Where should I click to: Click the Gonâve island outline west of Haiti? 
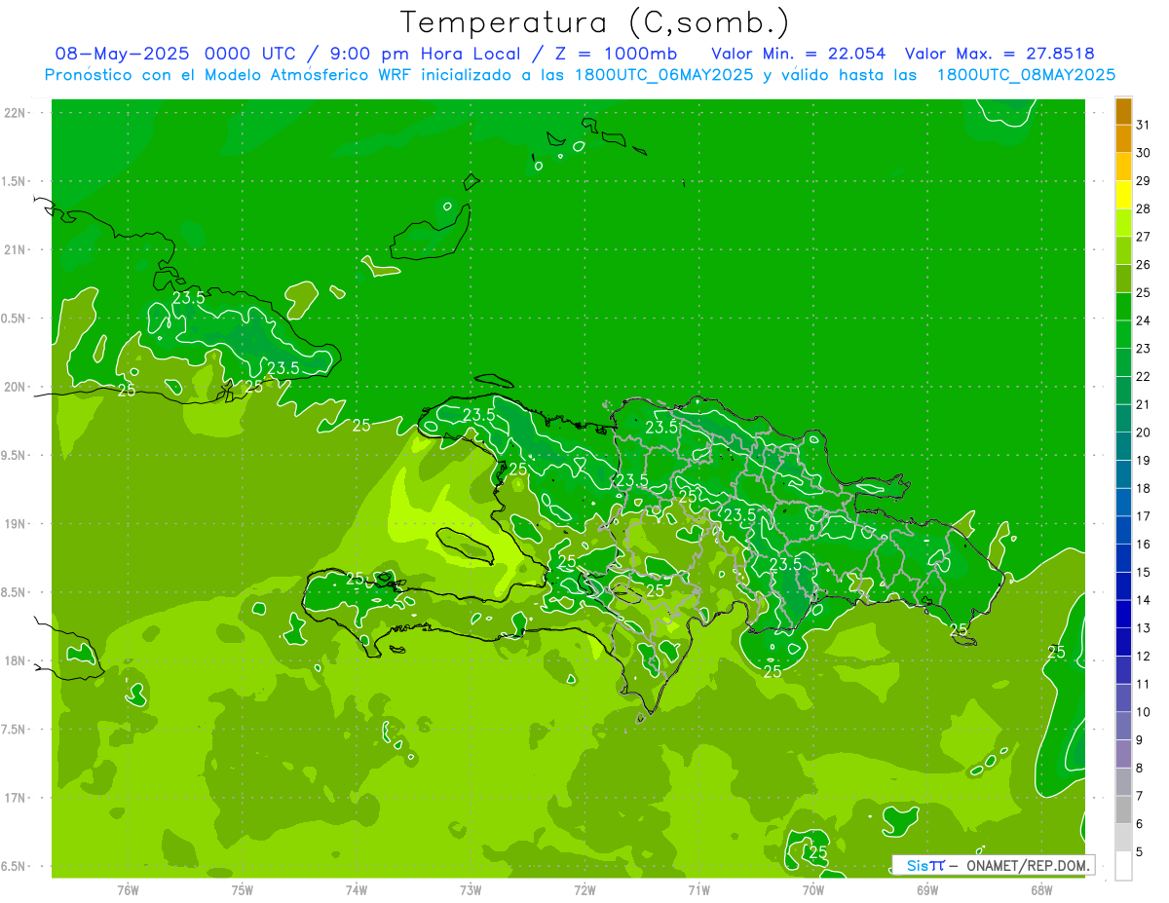pyautogui.click(x=466, y=546)
